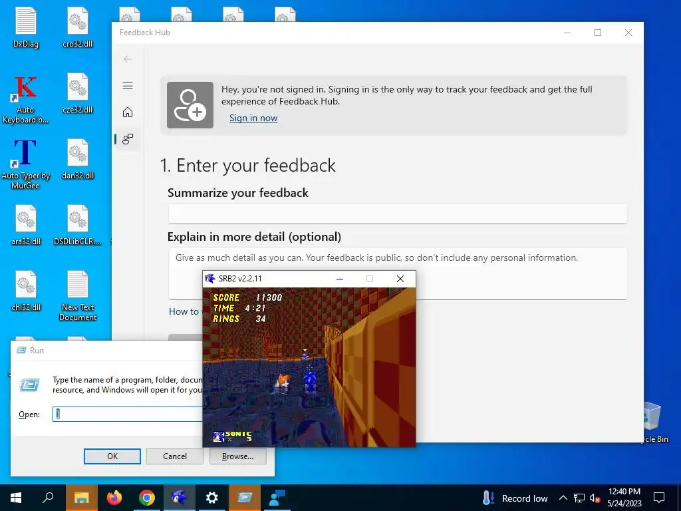
Task: Click the Run dialog title icon
Action: pyautogui.click(x=21, y=350)
